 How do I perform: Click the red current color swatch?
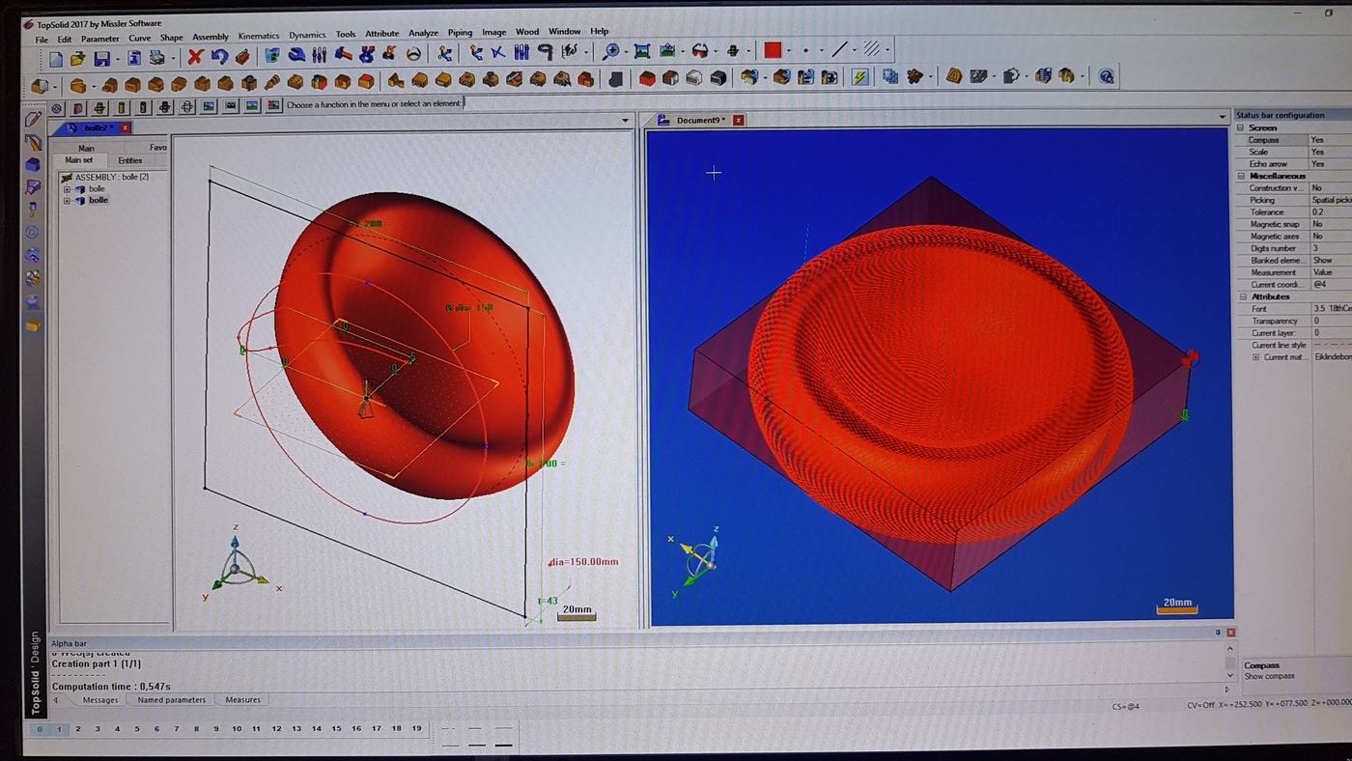pos(773,50)
